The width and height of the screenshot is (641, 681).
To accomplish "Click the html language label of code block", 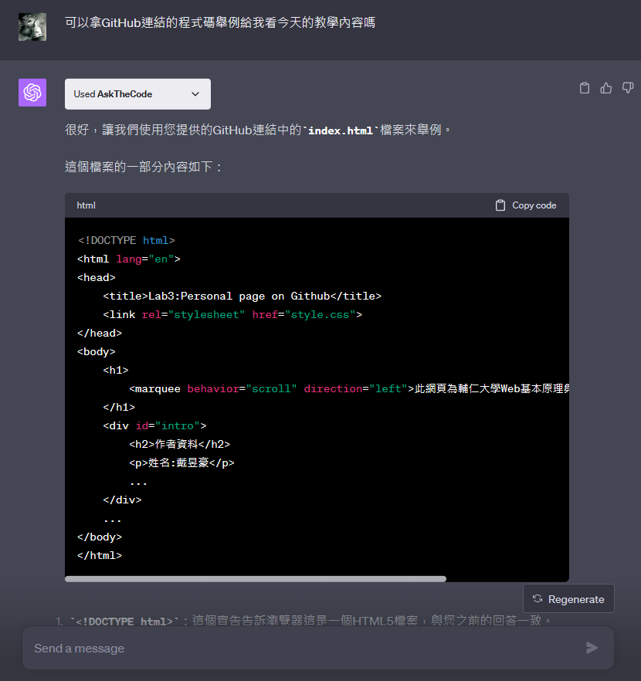I will pyautogui.click(x=86, y=205).
